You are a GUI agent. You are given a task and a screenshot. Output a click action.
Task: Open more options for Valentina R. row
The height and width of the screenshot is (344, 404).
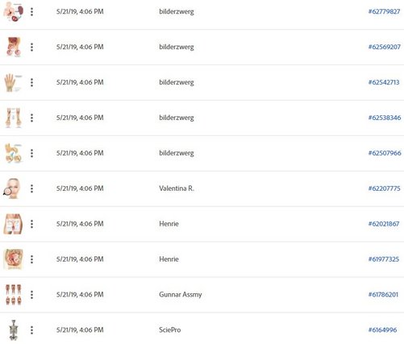point(31,189)
